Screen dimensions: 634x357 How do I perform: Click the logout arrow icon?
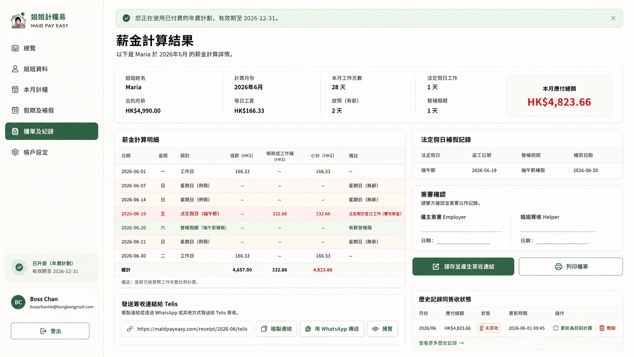(x=43, y=331)
